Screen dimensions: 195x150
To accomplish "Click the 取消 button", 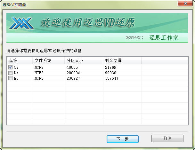I will pyautogui.click(x=167, y=138).
